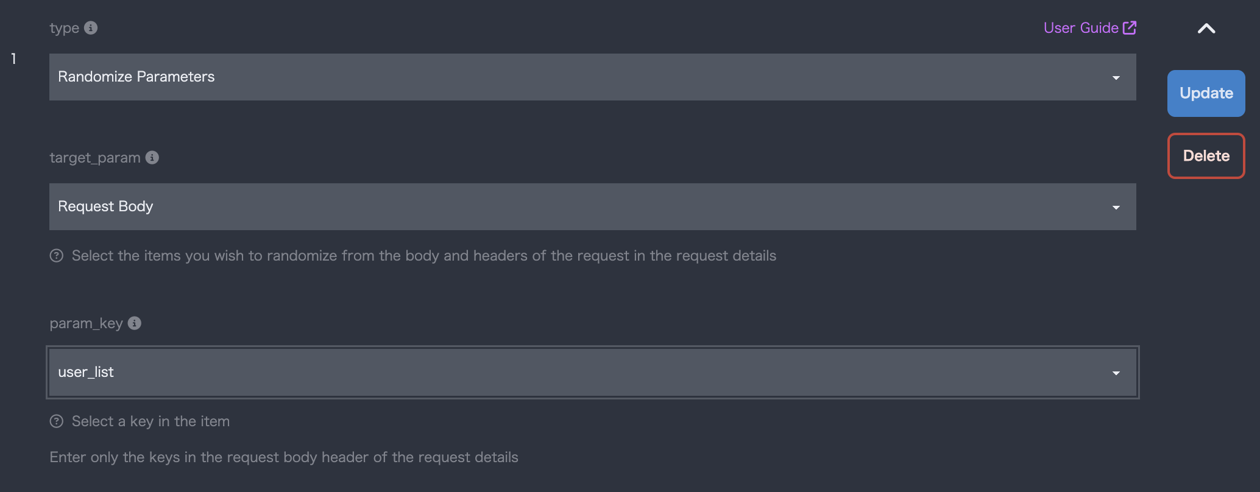1260x492 pixels.
Task: Click the external-link icon after User Guide
Action: 1130,28
